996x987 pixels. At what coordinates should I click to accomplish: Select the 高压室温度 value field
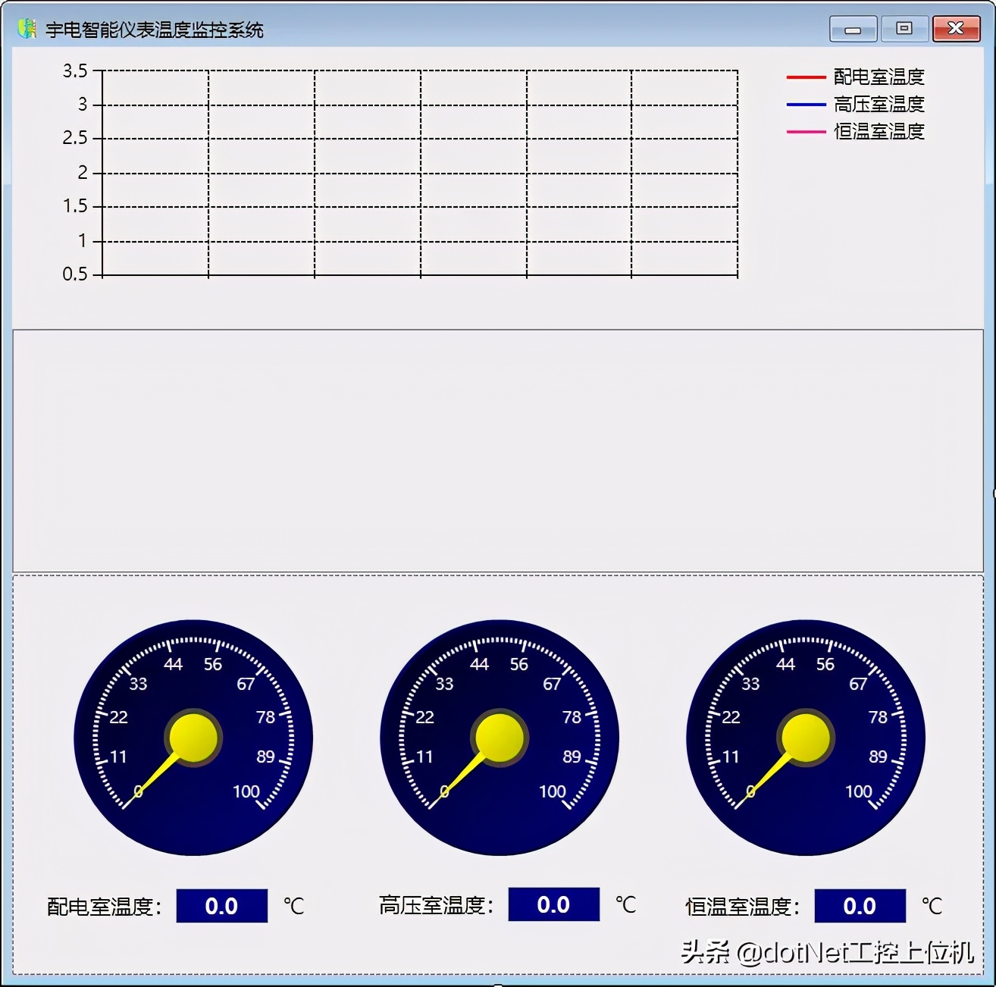(x=553, y=905)
